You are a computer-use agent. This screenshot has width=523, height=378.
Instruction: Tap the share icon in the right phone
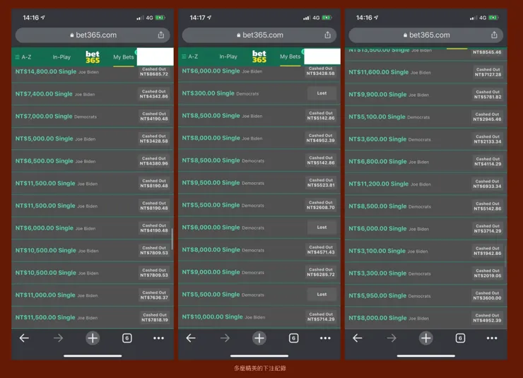click(494, 35)
